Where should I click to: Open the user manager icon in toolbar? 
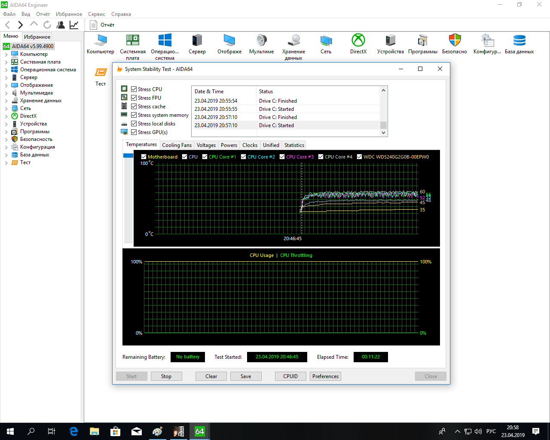tap(61, 25)
